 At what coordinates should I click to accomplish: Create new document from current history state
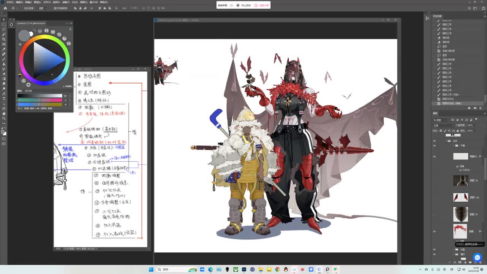469,108
